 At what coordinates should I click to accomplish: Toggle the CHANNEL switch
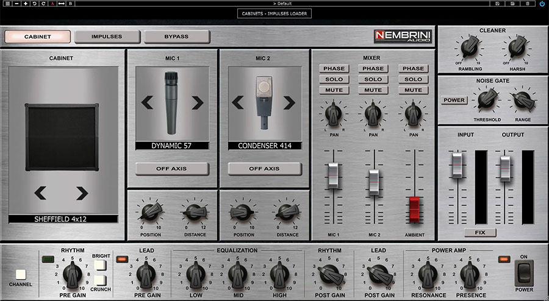pyautogui.click(x=21, y=274)
